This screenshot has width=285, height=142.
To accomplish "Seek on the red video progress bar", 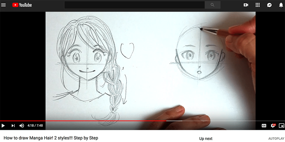I will [142, 121].
